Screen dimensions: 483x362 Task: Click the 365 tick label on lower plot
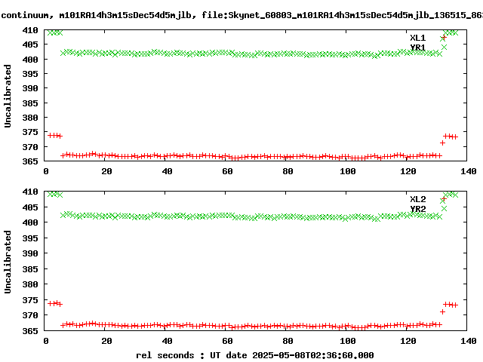point(30,331)
